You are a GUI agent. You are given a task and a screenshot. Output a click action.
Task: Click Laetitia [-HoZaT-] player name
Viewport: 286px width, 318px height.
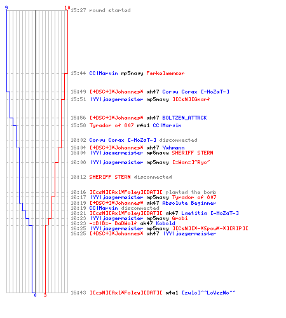(x=210, y=213)
